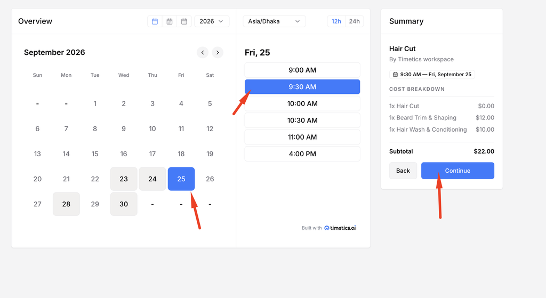Choose the 4:00 PM time slot
The width and height of the screenshot is (546, 298).
pyautogui.click(x=302, y=154)
